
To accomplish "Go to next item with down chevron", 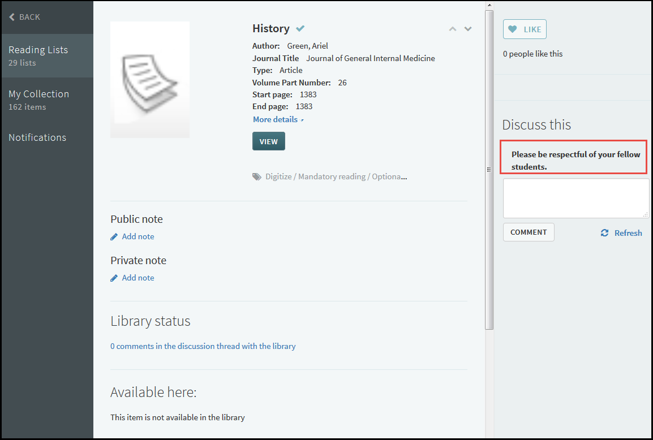I will [468, 29].
